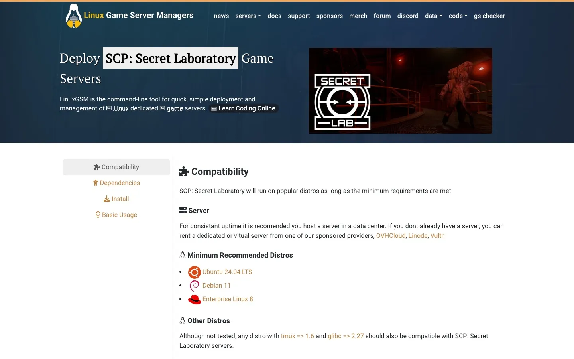This screenshot has height=359, width=574.
Task: Select the Dependencies sidebar tab
Action: (x=116, y=183)
